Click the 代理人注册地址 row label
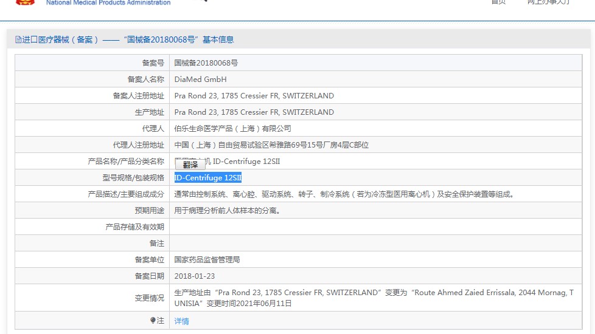 click(x=139, y=145)
